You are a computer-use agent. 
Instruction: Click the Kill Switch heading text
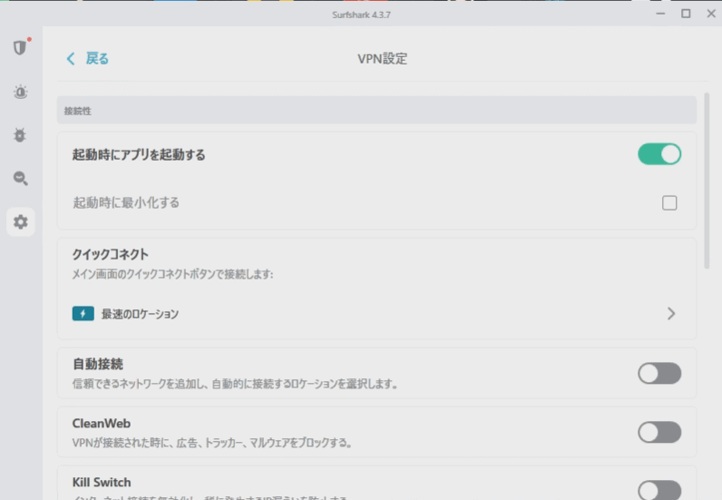click(x=102, y=482)
